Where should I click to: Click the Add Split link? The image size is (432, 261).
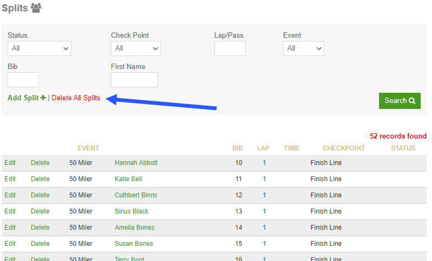click(23, 98)
